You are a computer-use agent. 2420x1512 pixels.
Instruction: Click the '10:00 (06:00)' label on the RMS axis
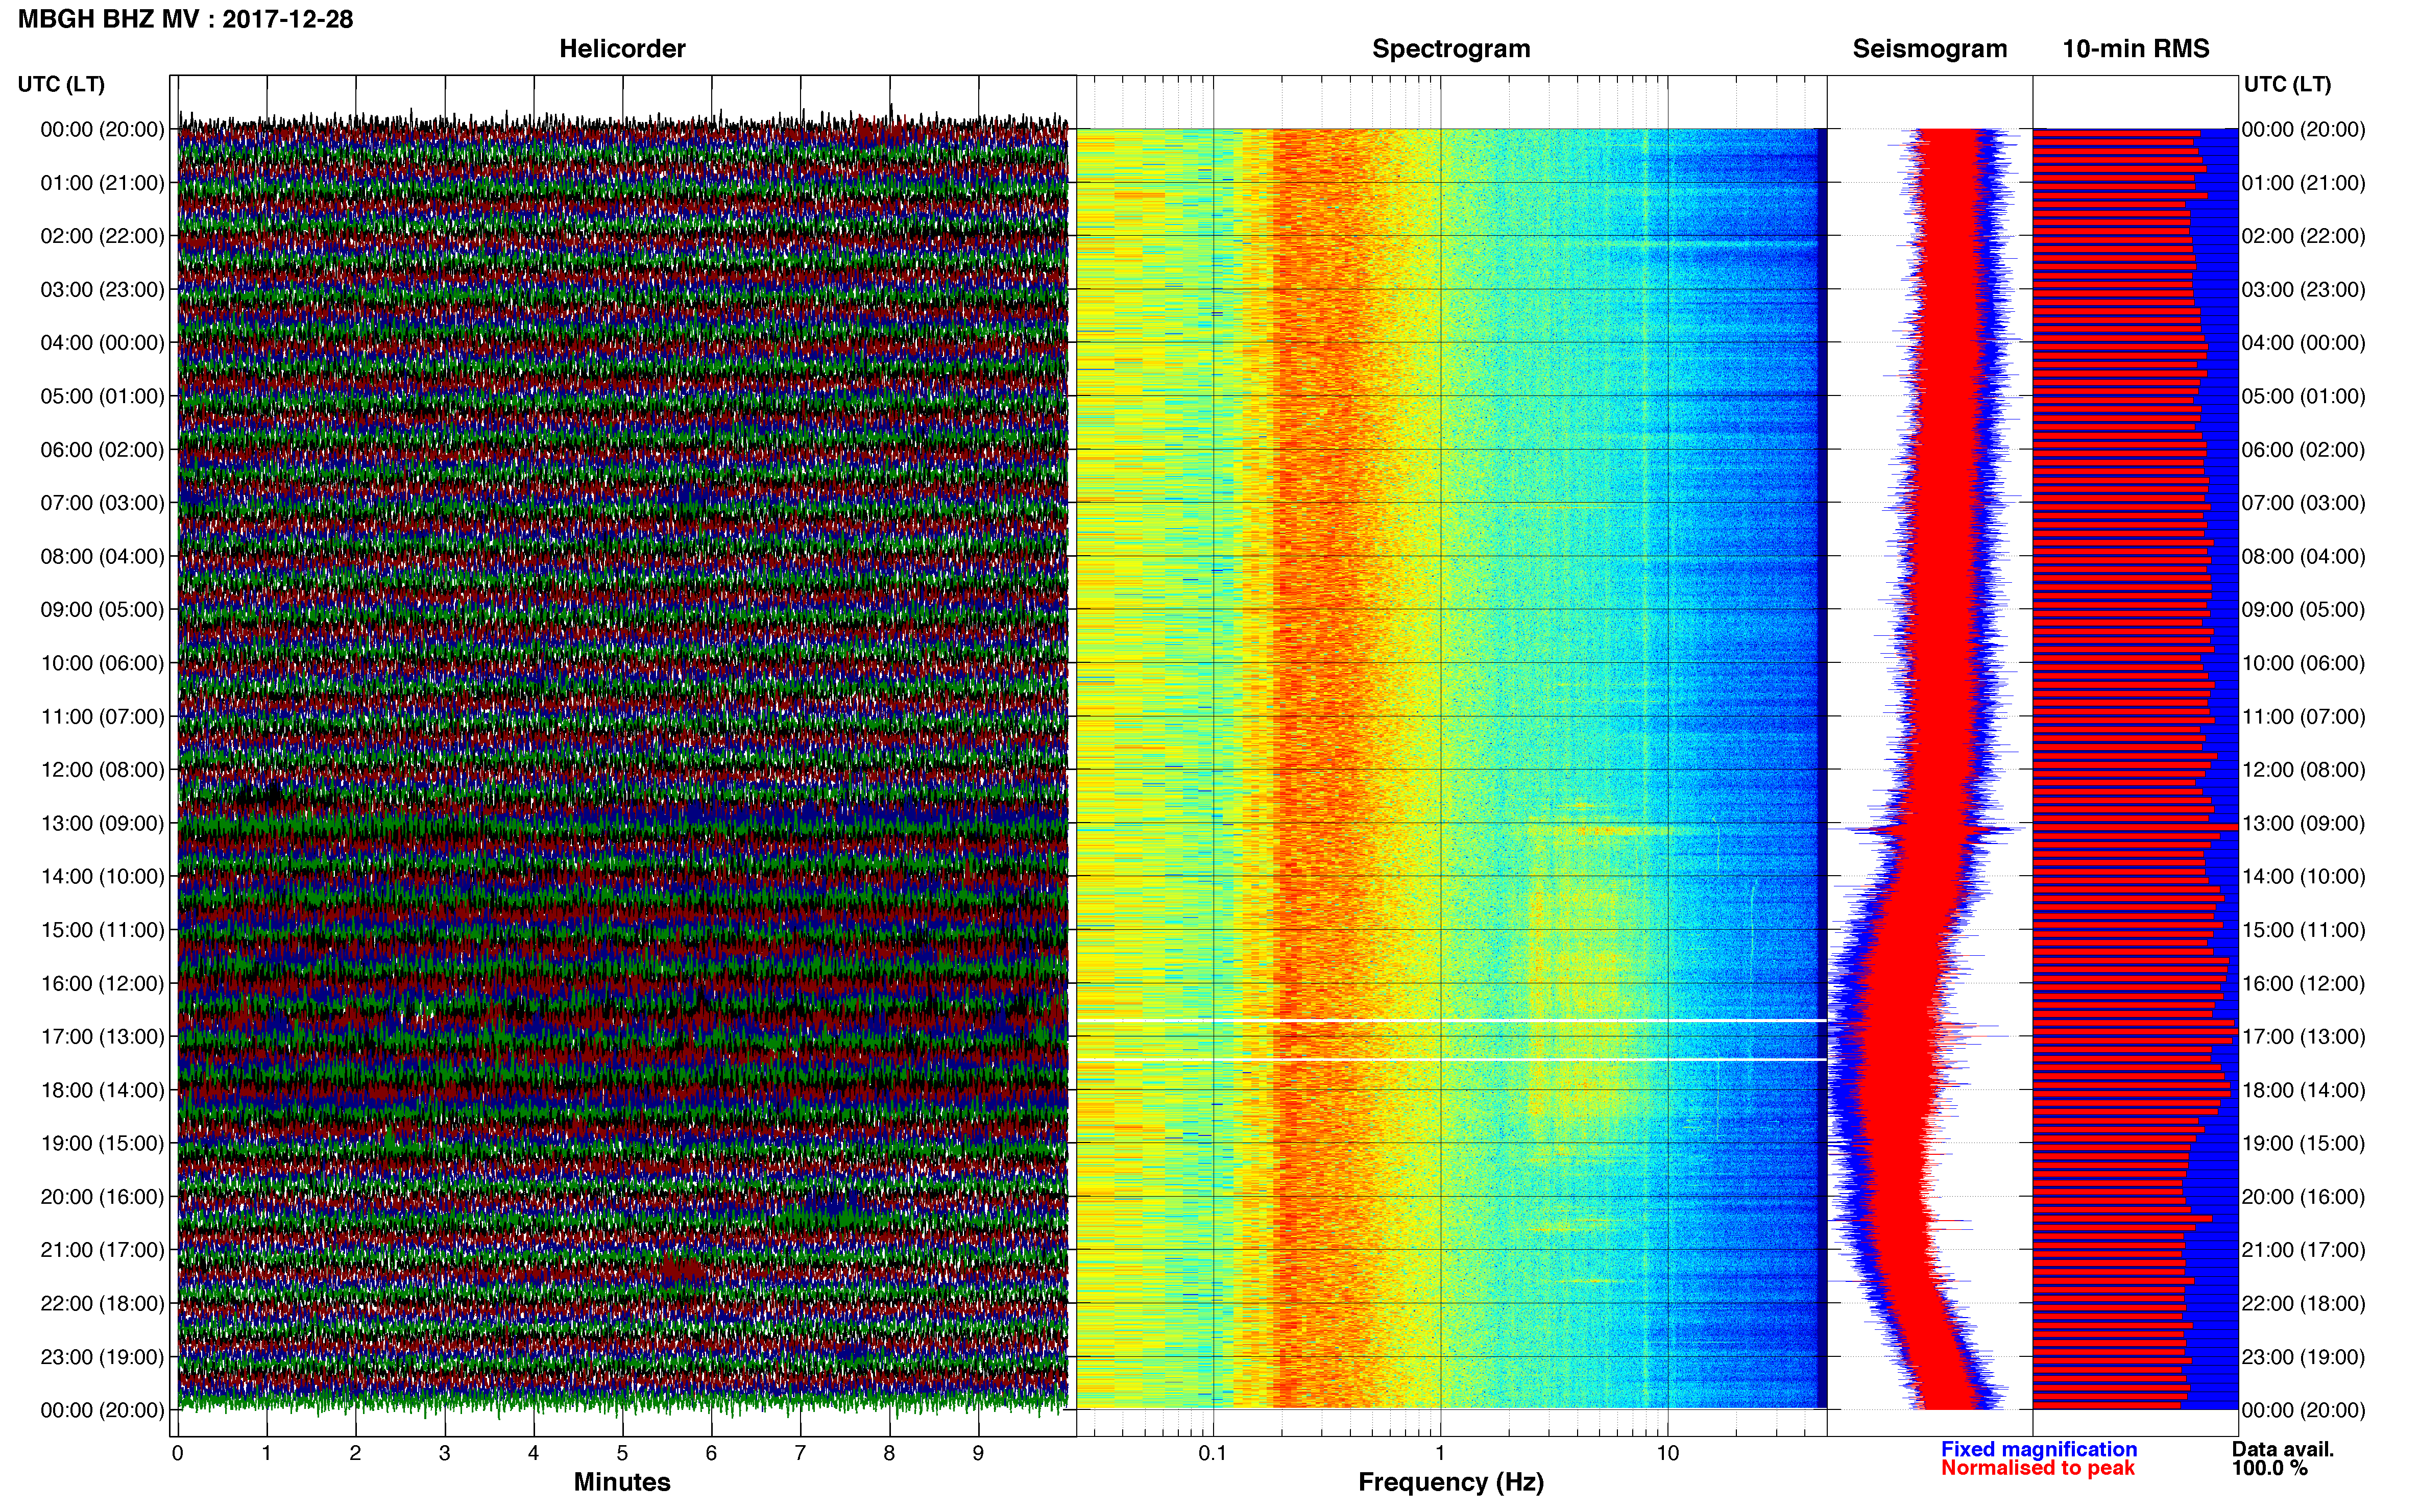(x=2303, y=663)
